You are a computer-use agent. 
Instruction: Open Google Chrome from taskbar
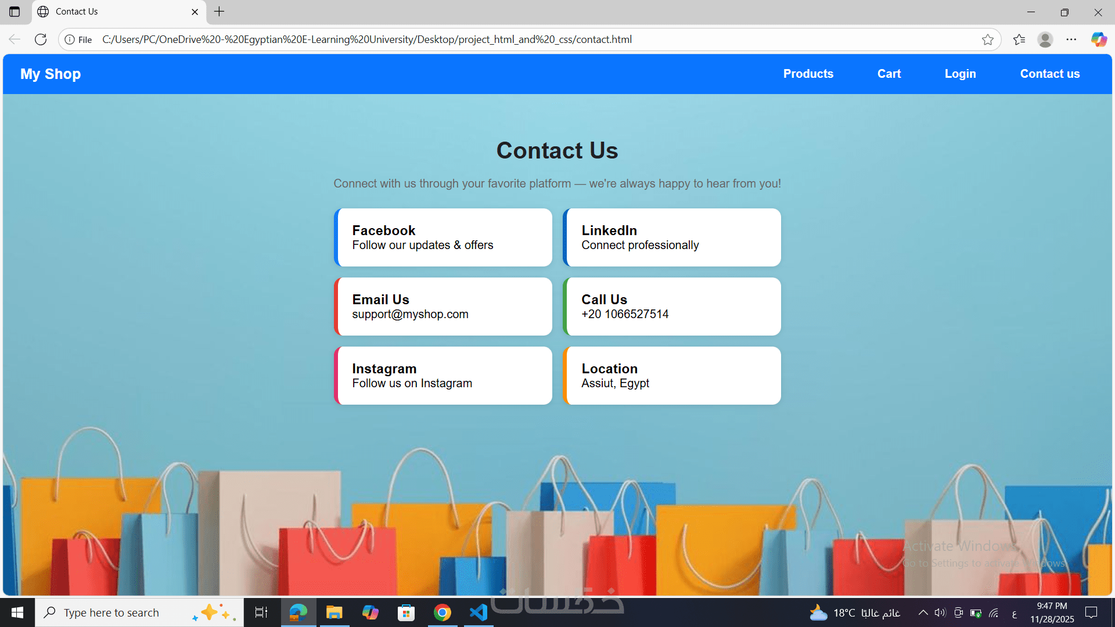pos(442,612)
